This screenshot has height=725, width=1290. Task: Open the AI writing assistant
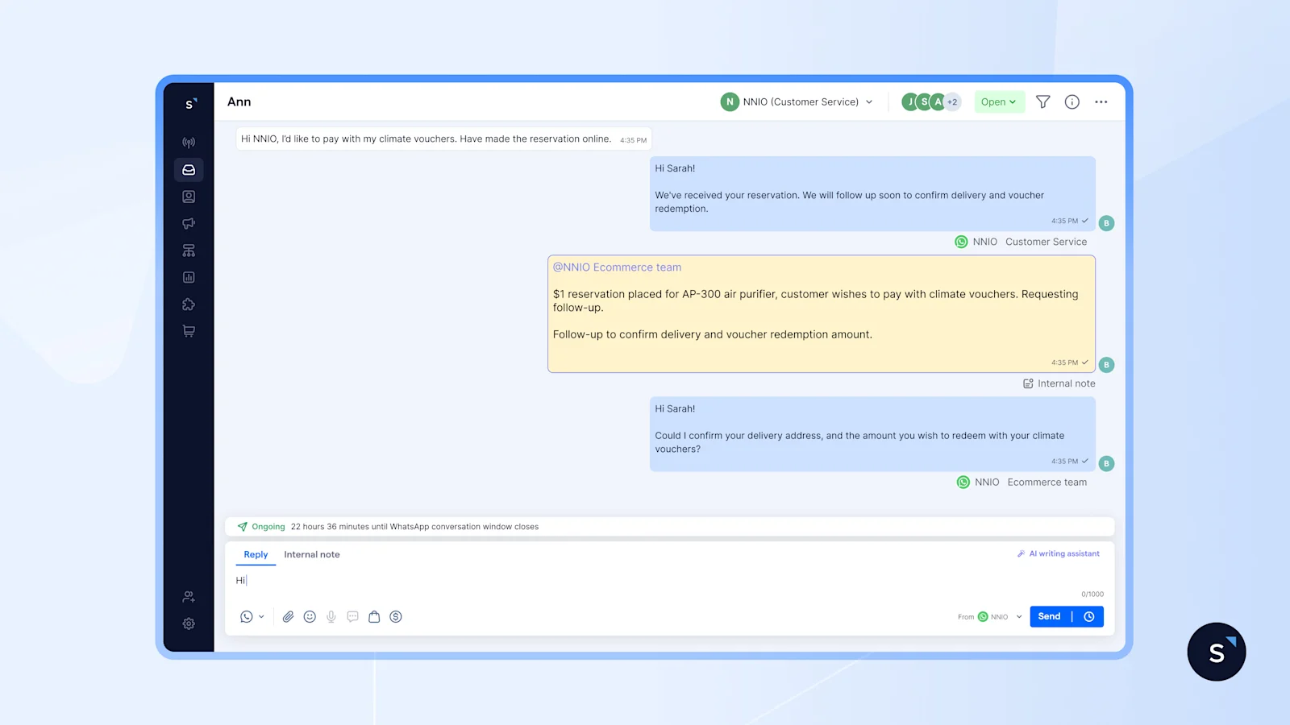coord(1058,553)
